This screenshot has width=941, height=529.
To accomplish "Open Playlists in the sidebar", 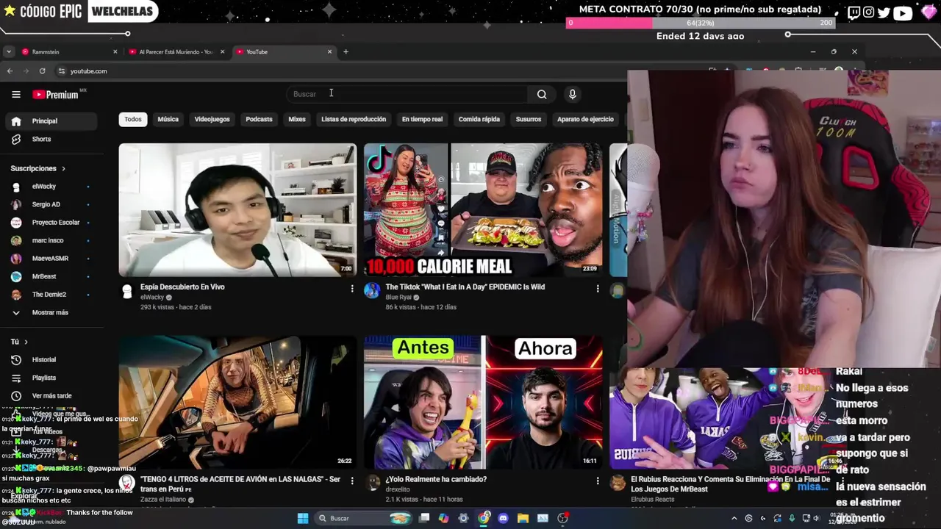I will point(51,378).
